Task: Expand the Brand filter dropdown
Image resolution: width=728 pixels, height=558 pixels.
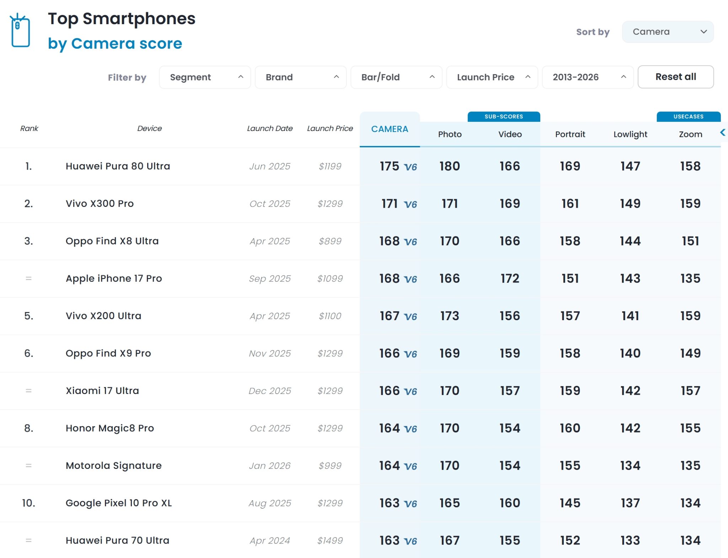Action: click(x=300, y=77)
